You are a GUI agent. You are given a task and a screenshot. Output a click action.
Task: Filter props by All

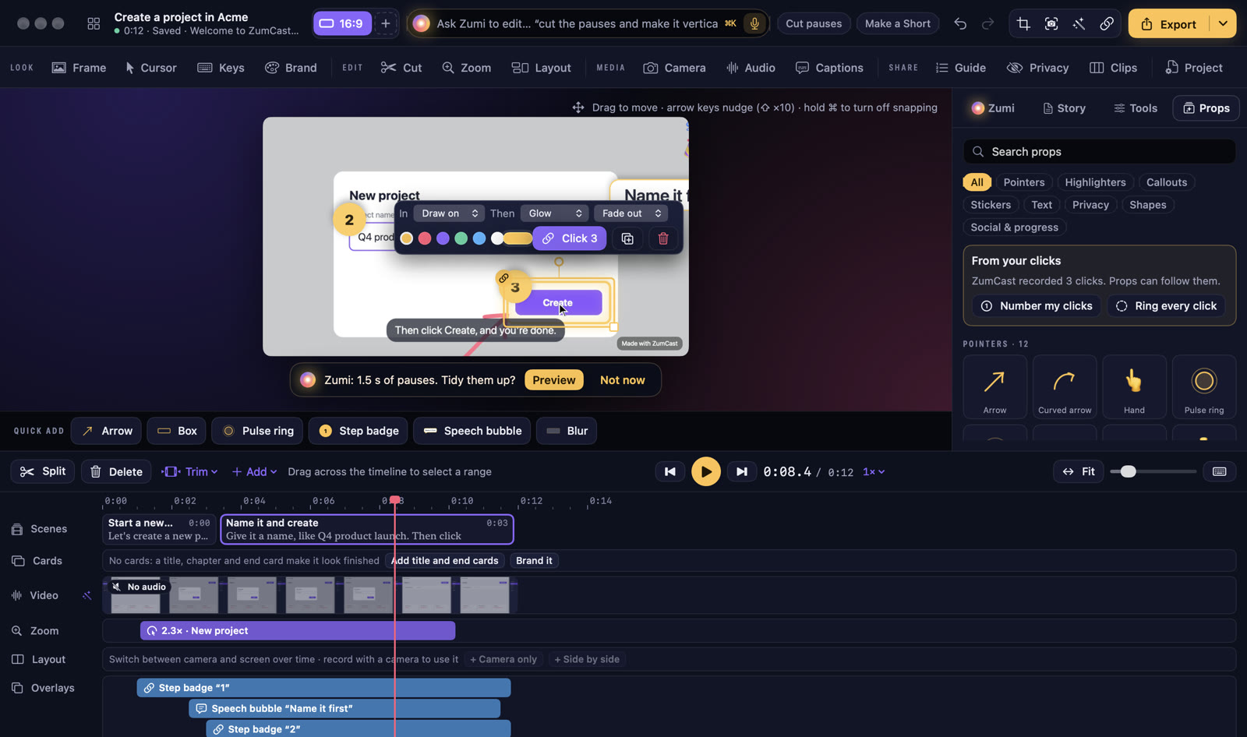coord(977,182)
